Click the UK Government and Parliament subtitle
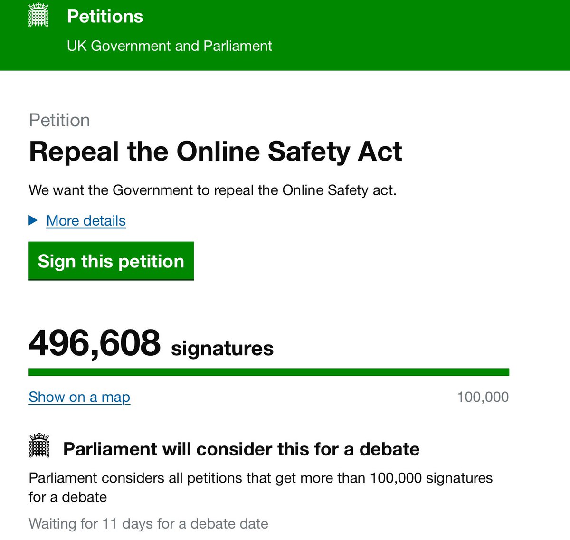The height and width of the screenshot is (540, 570). coord(170,46)
